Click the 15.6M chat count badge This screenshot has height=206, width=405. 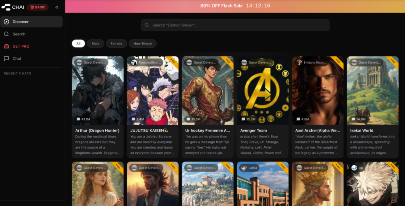coord(193,119)
